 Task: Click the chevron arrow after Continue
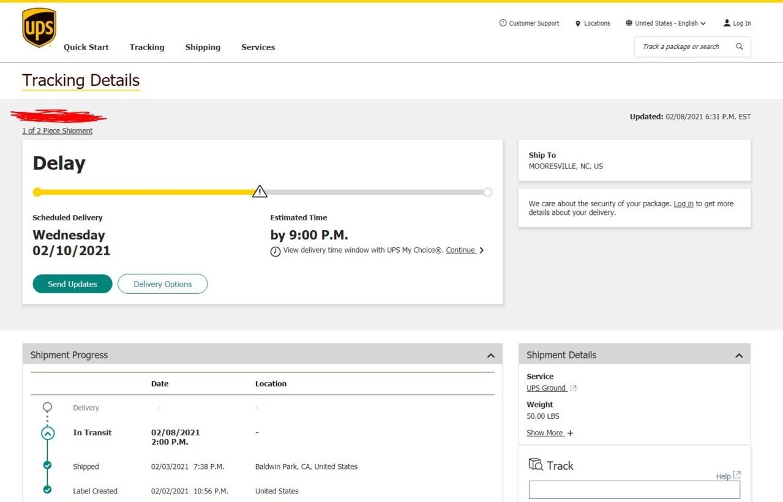pyautogui.click(x=482, y=250)
